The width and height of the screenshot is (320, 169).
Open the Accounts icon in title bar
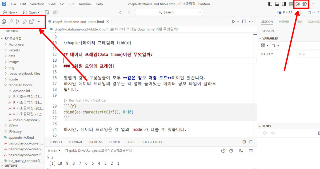pos(298,4)
